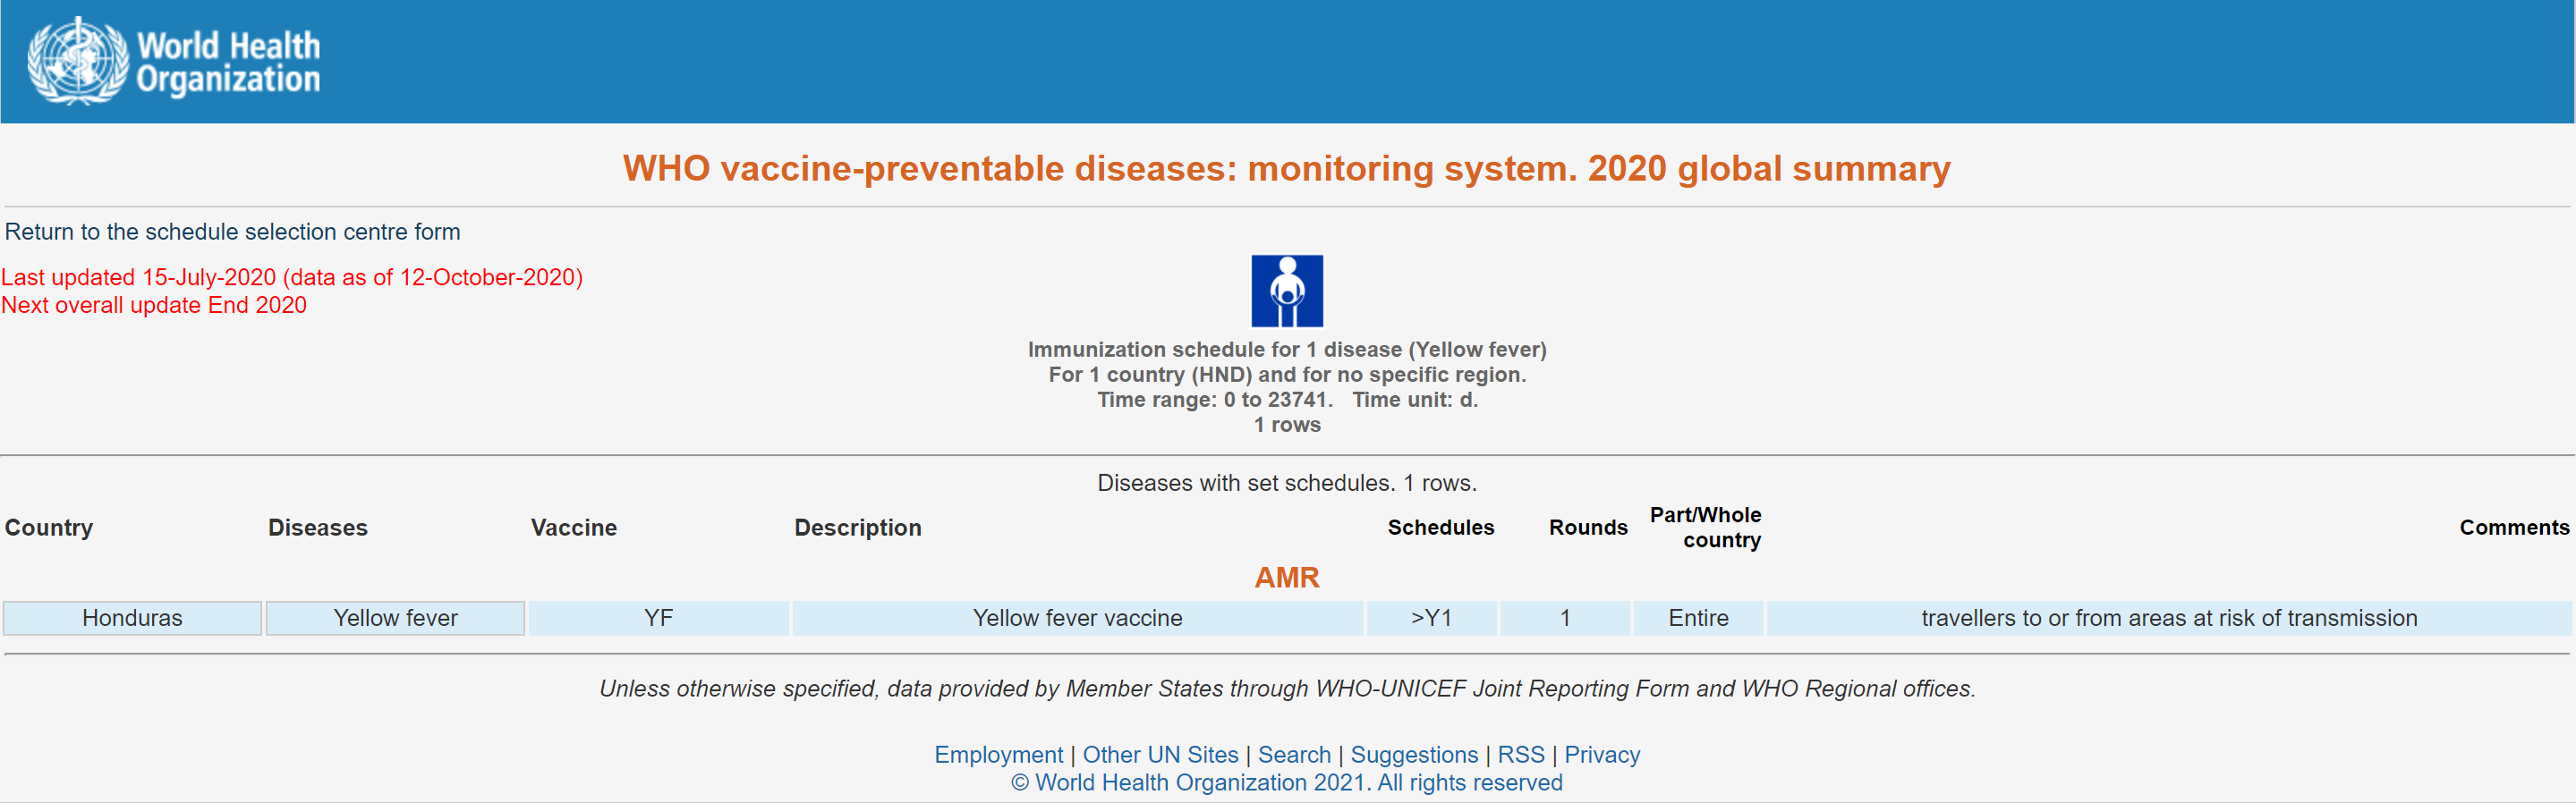
Task: Select the >Y1 schedule cell
Action: (x=1431, y=618)
